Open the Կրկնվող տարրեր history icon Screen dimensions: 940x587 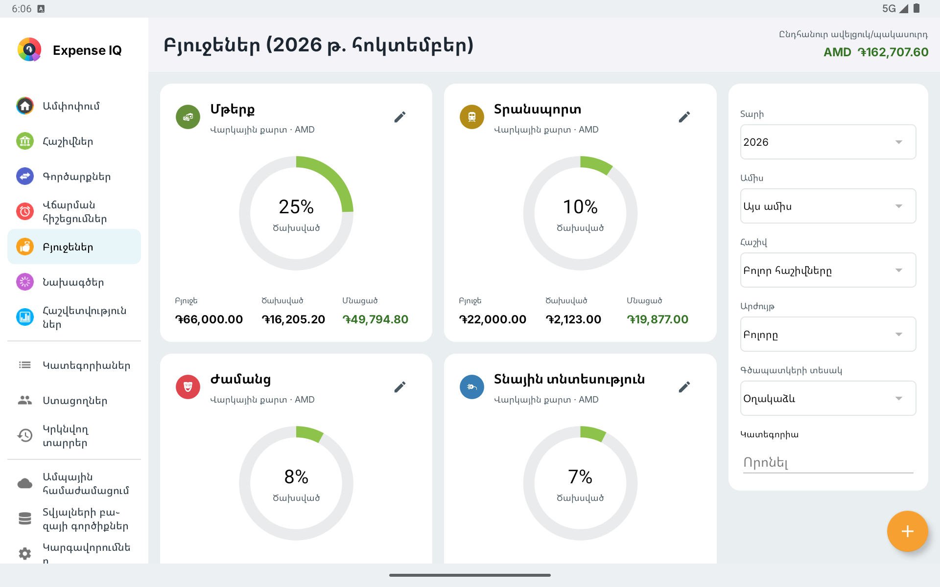25,435
